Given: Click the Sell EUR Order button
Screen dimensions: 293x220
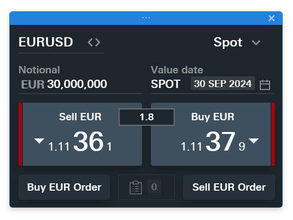Looking at the screenshot, I should (229, 187).
